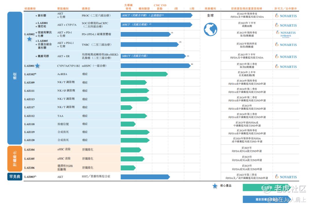
Task: Click the CYP17A/CYP11B2 target text
Action: (68, 66)
